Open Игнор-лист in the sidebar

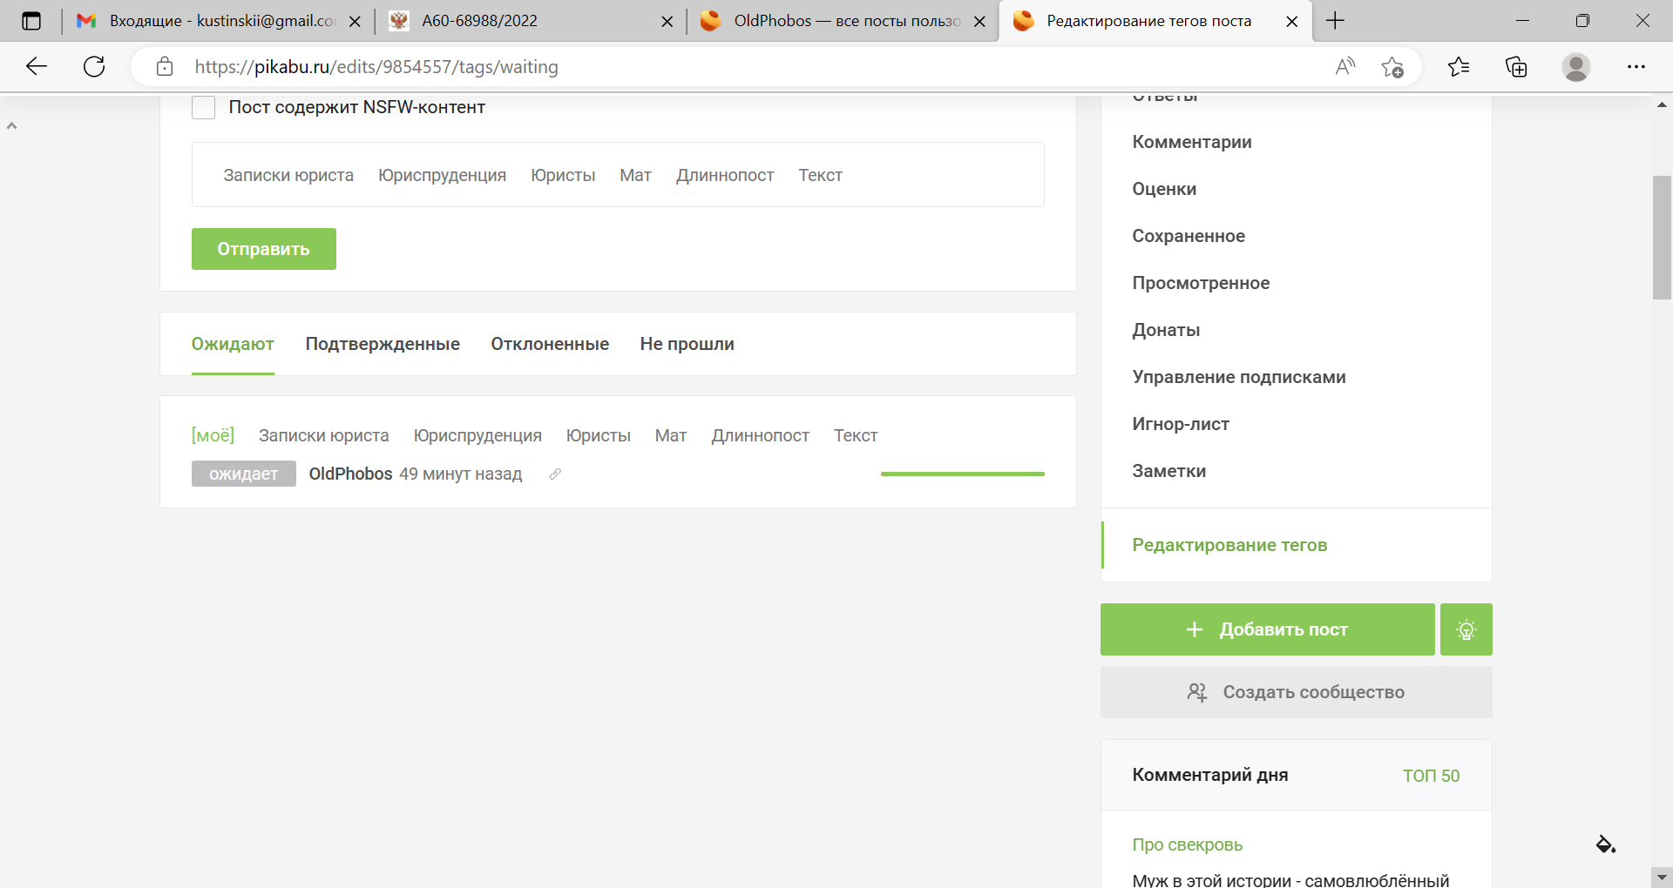[1181, 424]
